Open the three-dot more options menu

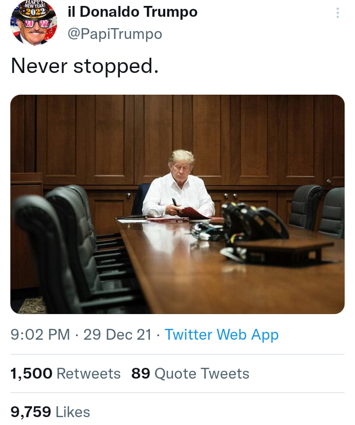(x=337, y=13)
